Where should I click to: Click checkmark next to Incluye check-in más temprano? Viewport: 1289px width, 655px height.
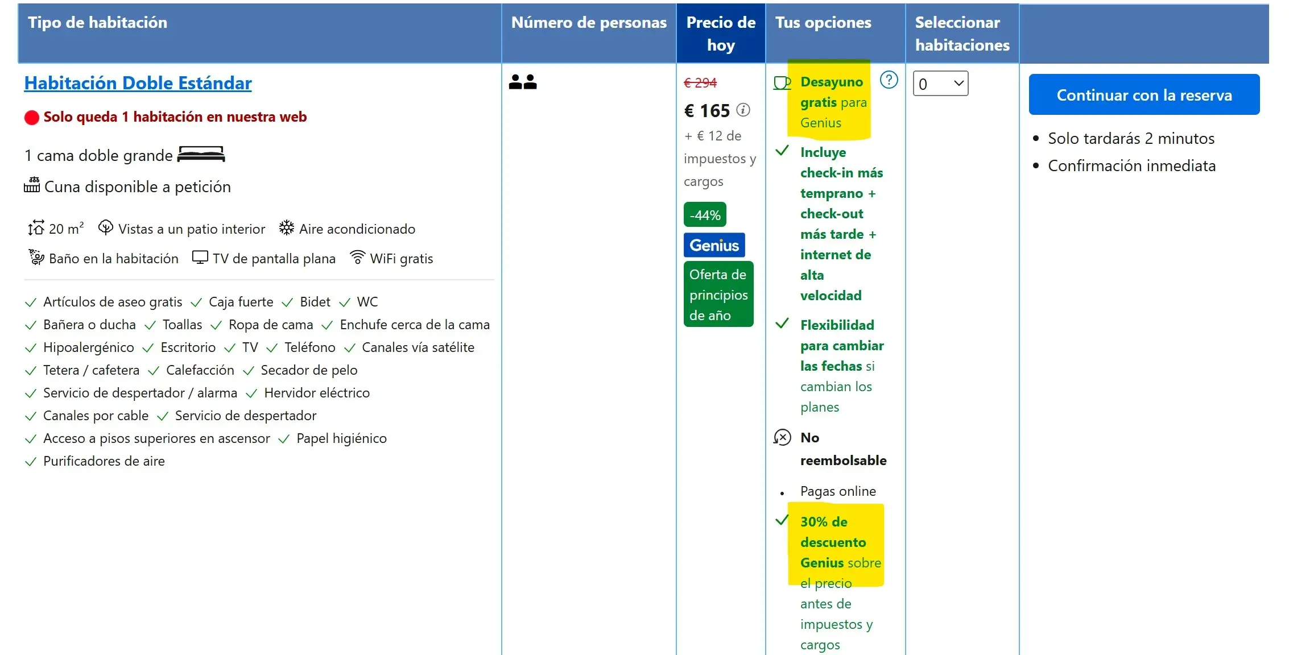point(782,151)
